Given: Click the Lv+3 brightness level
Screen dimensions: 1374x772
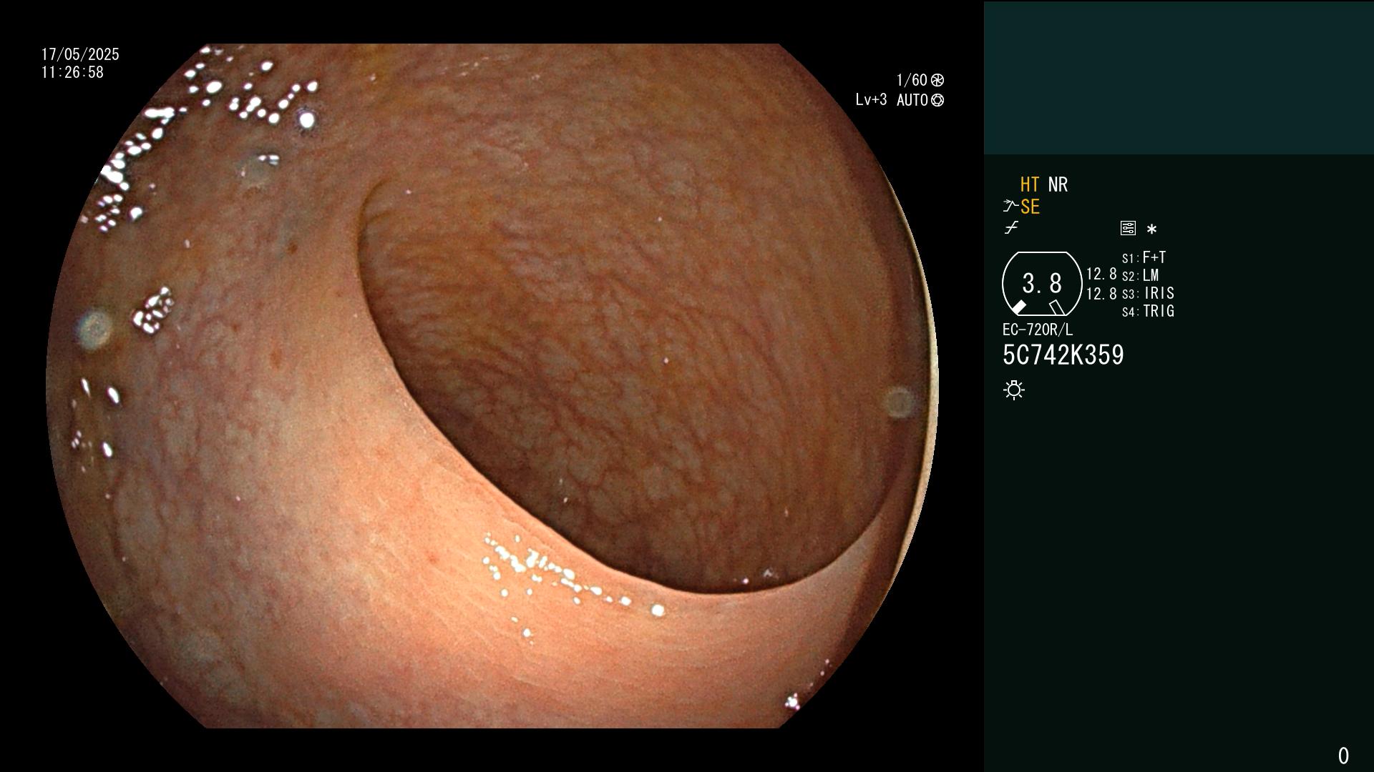Looking at the screenshot, I should pos(871,100).
